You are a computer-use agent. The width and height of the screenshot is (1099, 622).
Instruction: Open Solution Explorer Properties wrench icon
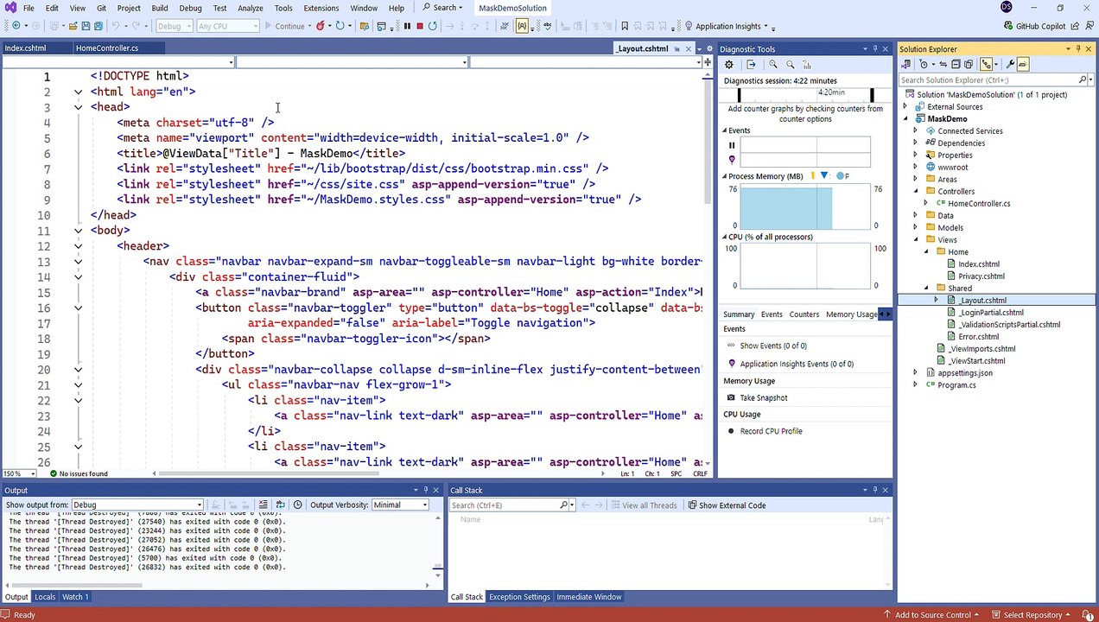1010,64
